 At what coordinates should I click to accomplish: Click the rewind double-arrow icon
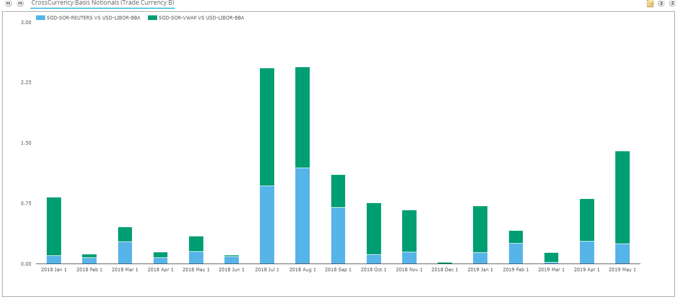pos(8,3)
